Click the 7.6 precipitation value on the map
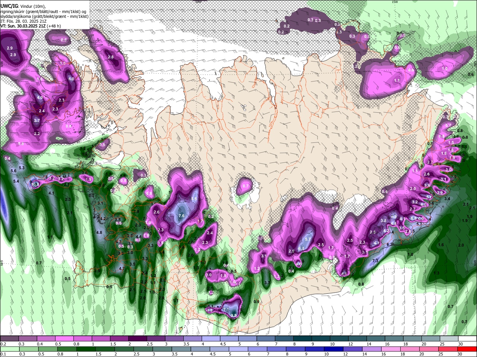This screenshot has width=477, height=357. point(182,216)
